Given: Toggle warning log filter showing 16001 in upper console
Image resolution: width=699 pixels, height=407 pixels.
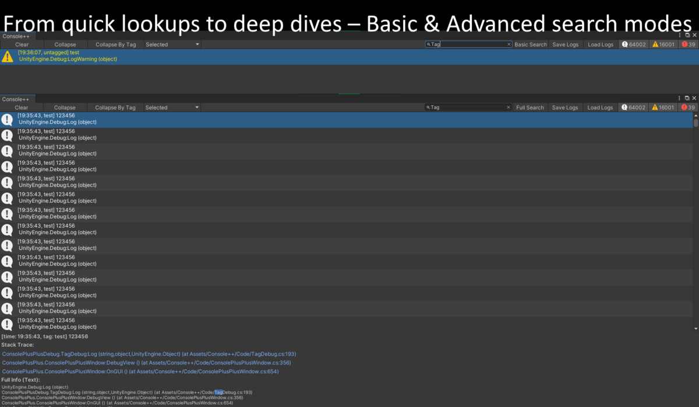Looking at the screenshot, I should (663, 44).
